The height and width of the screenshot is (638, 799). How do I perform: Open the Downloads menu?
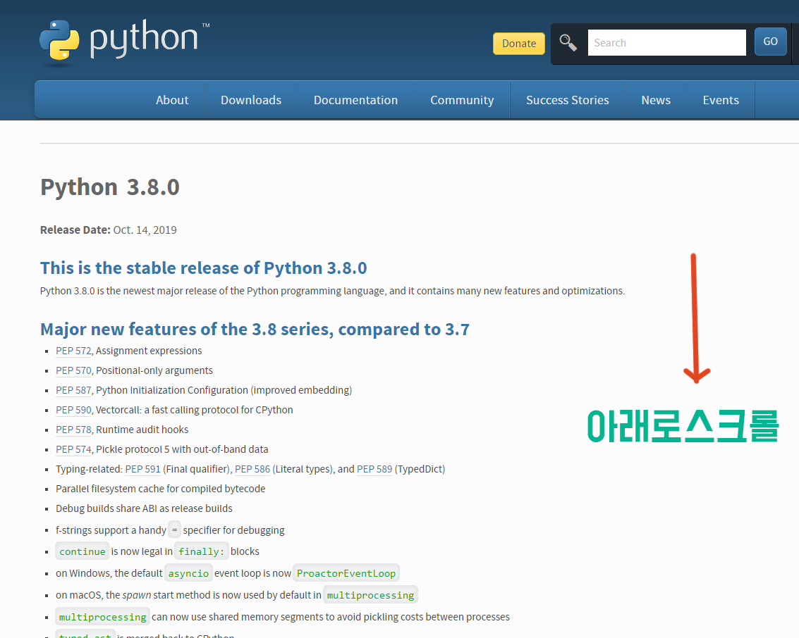point(251,100)
